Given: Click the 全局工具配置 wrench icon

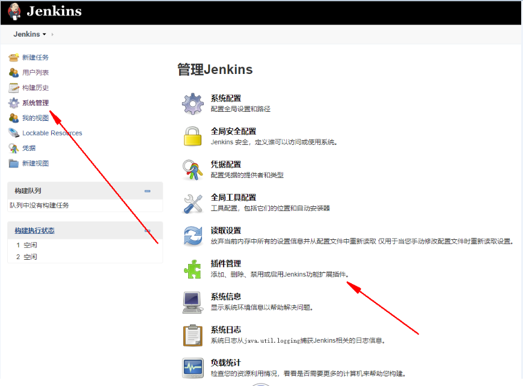Looking at the screenshot, I should coord(193,203).
